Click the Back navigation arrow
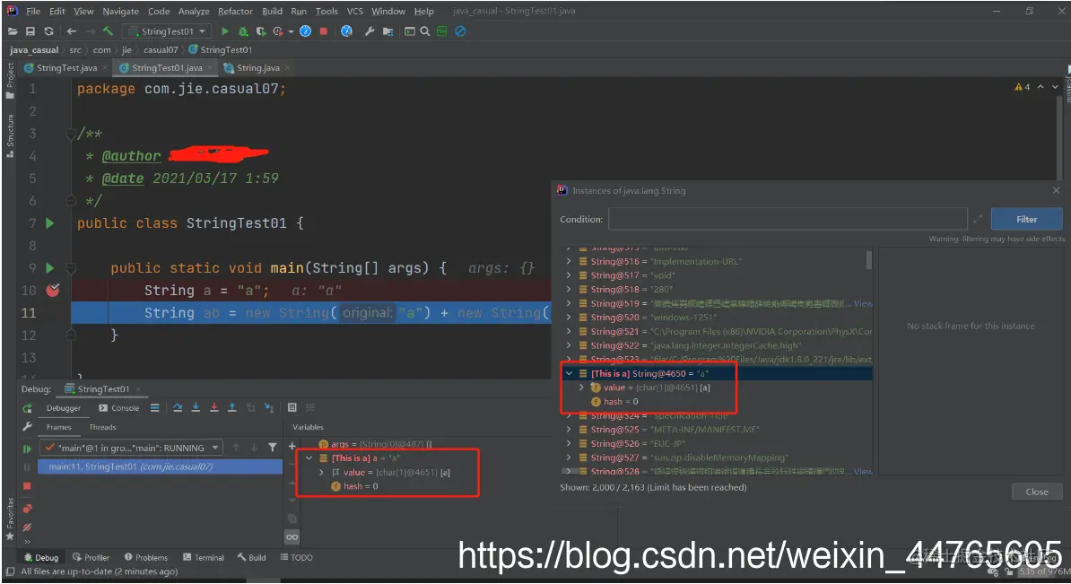 pyautogui.click(x=72, y=31)
